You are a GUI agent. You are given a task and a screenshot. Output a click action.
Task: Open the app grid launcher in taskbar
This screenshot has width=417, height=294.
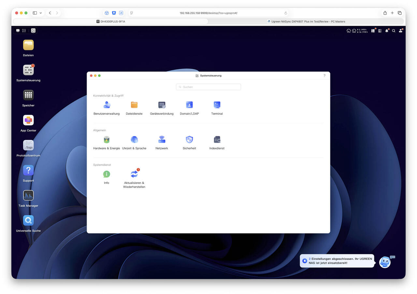24,31
